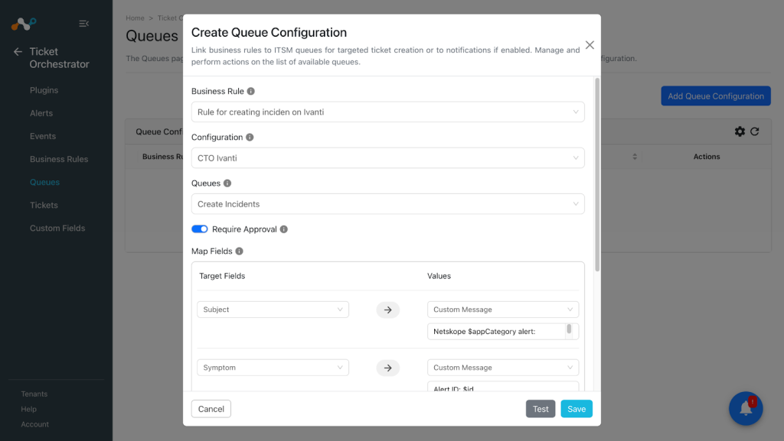Screen dimensions: 784x441
Task: Click the notification bell icon
Action: click(746, 408)
